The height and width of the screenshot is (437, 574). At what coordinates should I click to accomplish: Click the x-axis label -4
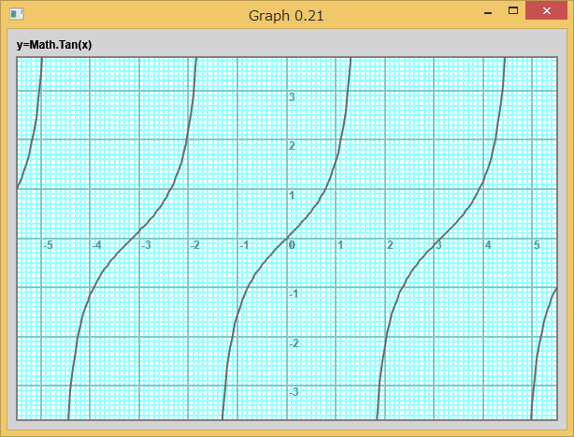tap(96, 244)
